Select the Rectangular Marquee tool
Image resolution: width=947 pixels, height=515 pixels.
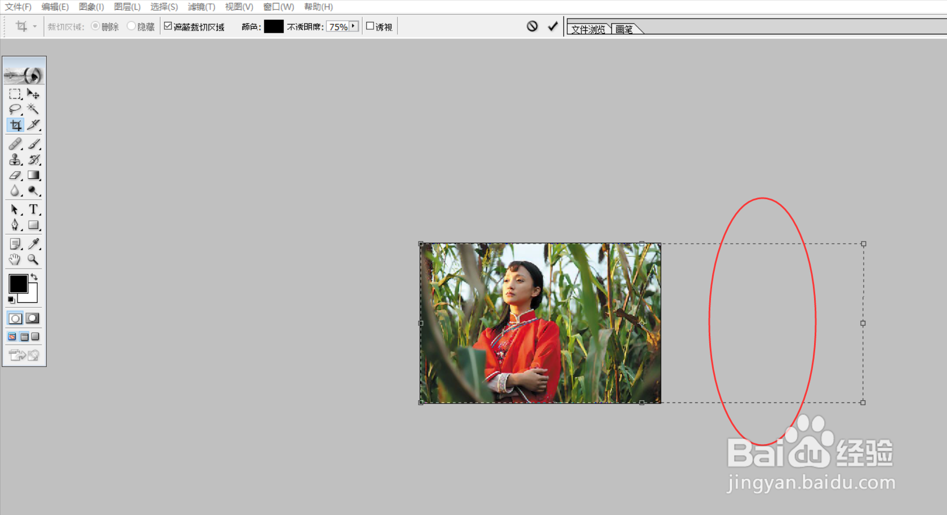click(15, 93)
